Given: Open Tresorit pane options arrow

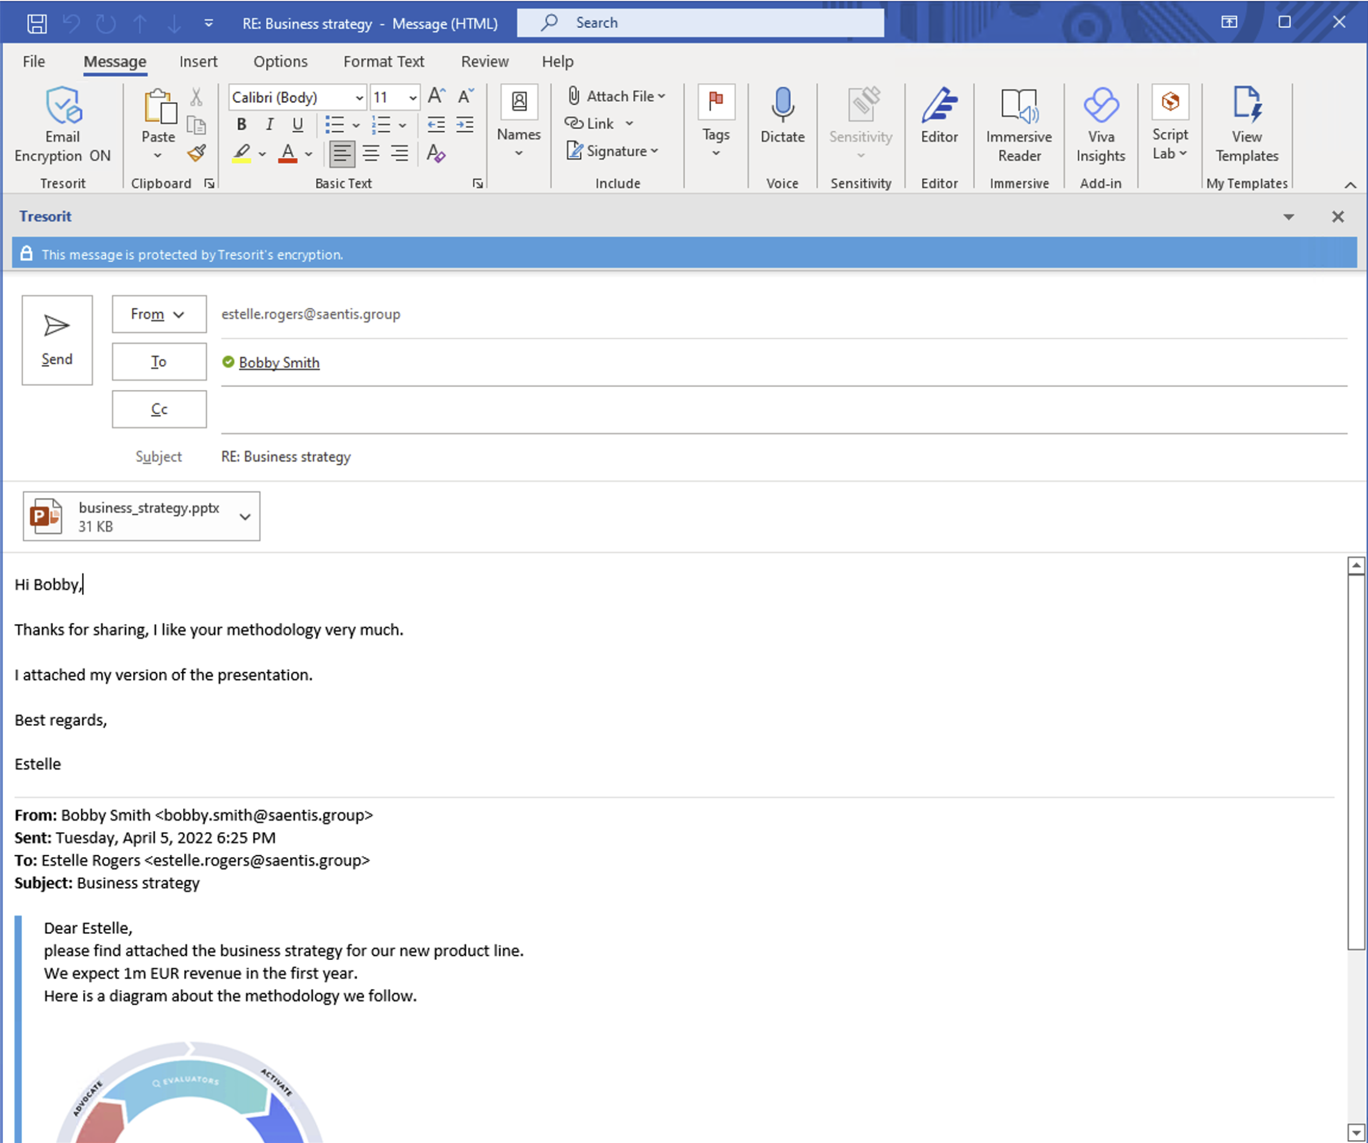Looking at the screenshot, I should tap(1288, 217).
